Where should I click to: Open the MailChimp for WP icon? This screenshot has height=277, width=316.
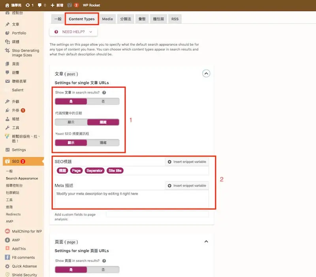pyautogui.click(x=8, y=231)
